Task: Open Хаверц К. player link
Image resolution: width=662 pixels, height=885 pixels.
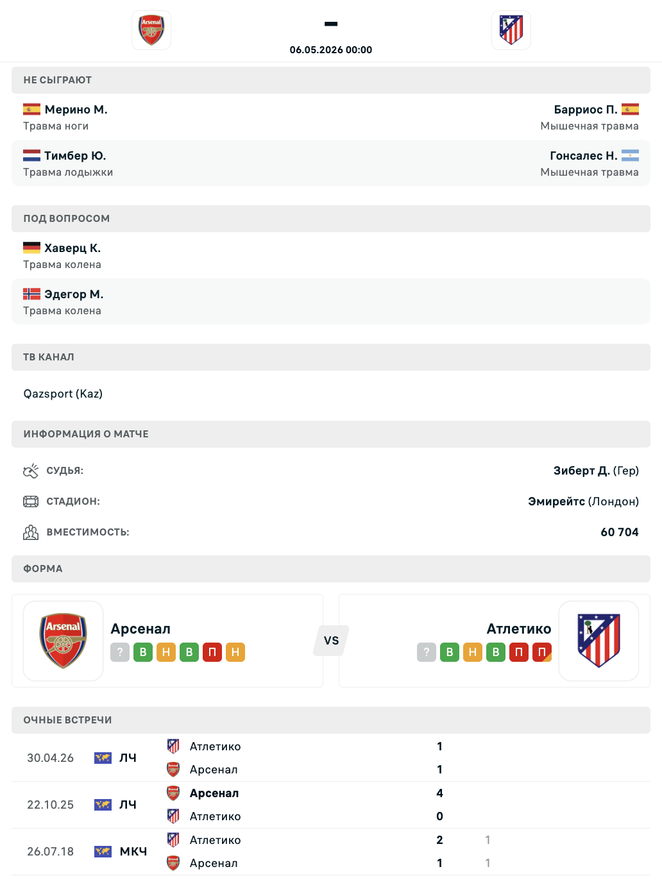Action: pyautogui.click(x=72, y=248)
